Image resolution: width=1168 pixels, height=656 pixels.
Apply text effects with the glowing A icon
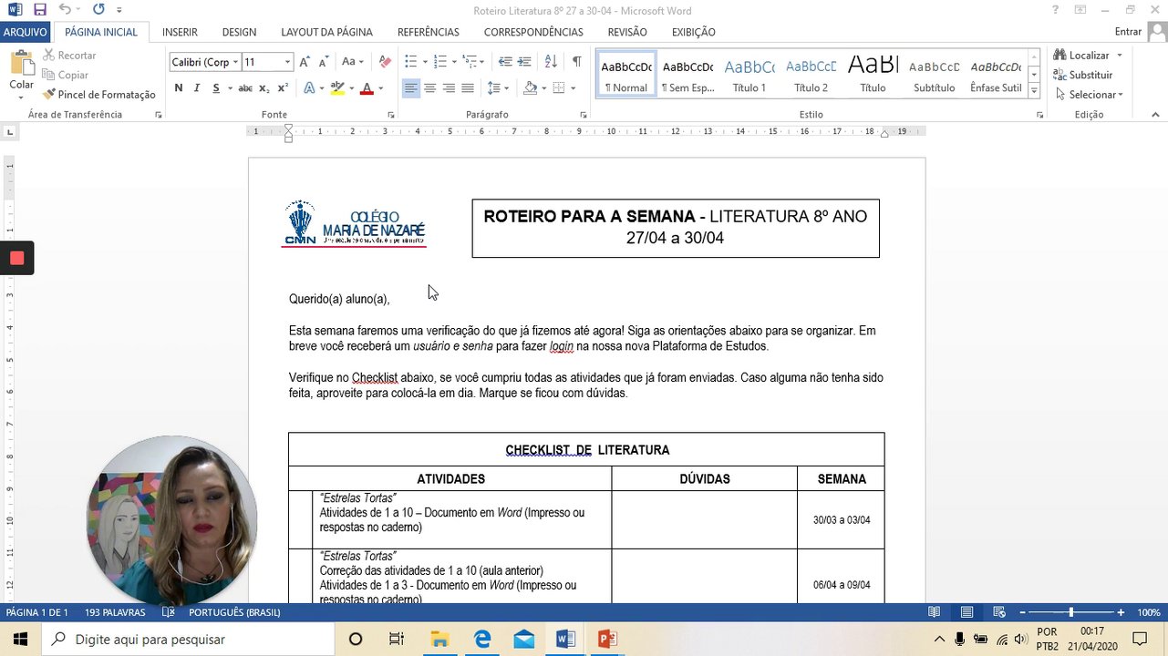click(x=309, y=88)
